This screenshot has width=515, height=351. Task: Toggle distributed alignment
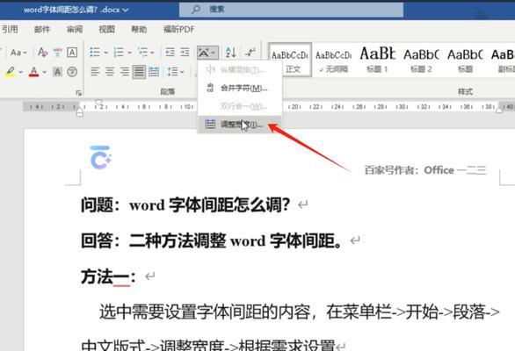pyautogui.click(x=154, y=71)
